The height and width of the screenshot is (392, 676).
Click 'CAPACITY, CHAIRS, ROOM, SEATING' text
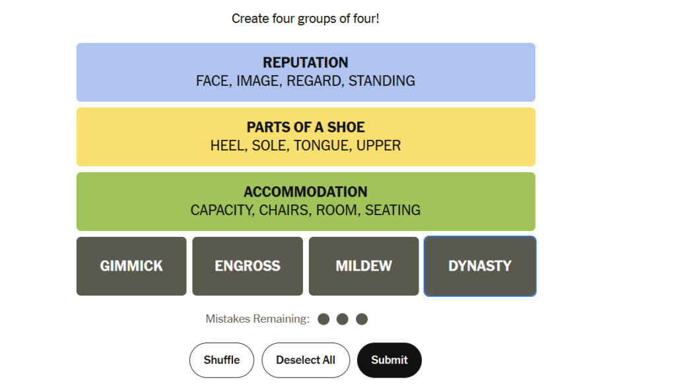(x=306, y=211)
